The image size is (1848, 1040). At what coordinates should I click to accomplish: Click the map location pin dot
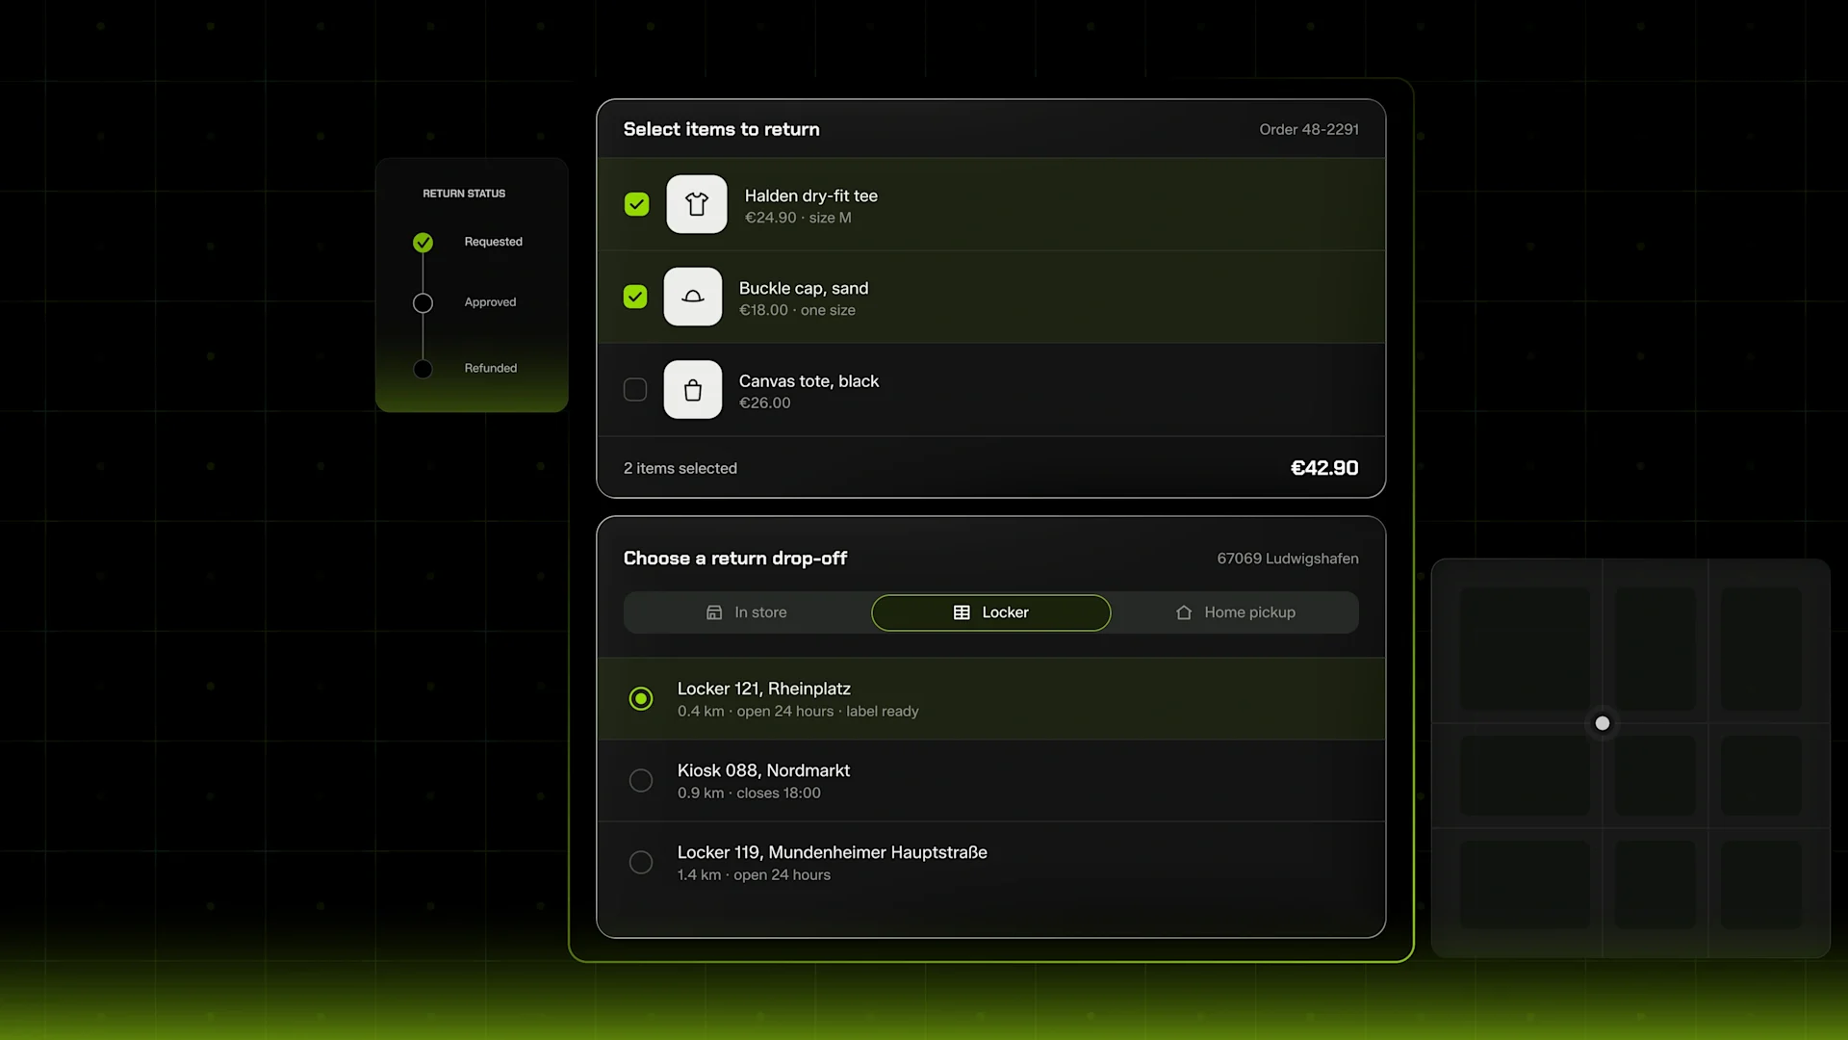(1603, 723)
